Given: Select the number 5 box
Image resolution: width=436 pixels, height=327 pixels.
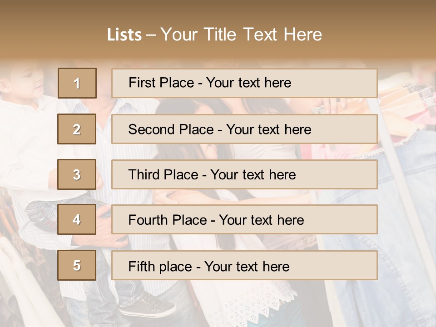Looking at the screenshot, I should pyautogui.click(x=77, y=265).
